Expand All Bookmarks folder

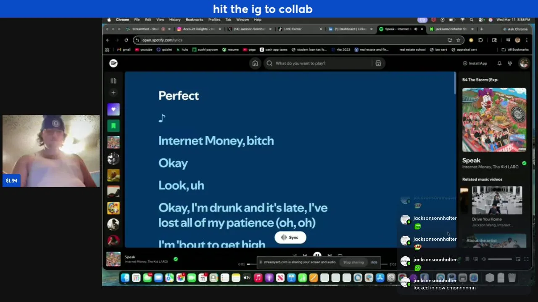tap(515, 49)
